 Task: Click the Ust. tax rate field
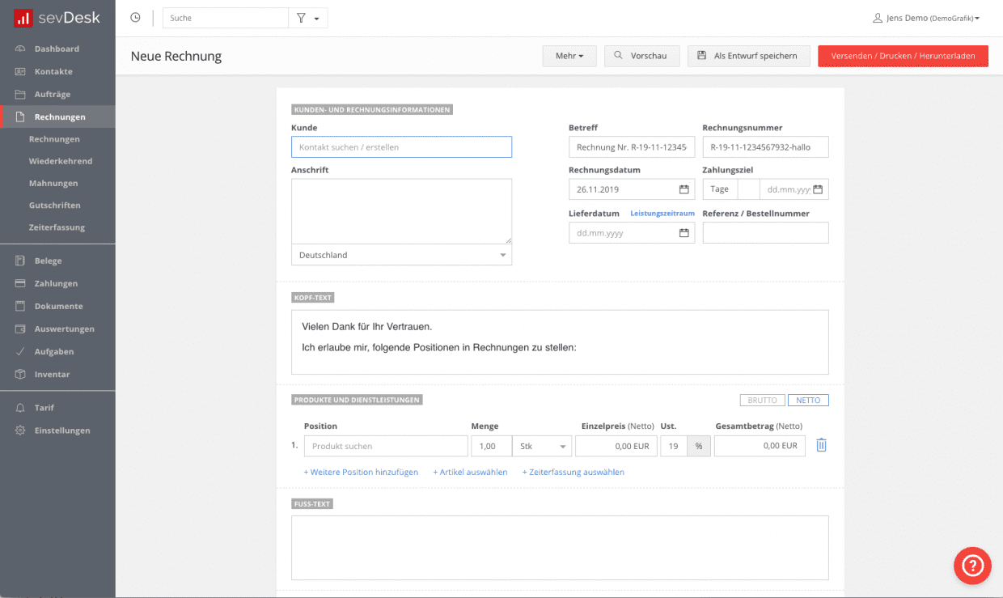(x=674, y=446)
